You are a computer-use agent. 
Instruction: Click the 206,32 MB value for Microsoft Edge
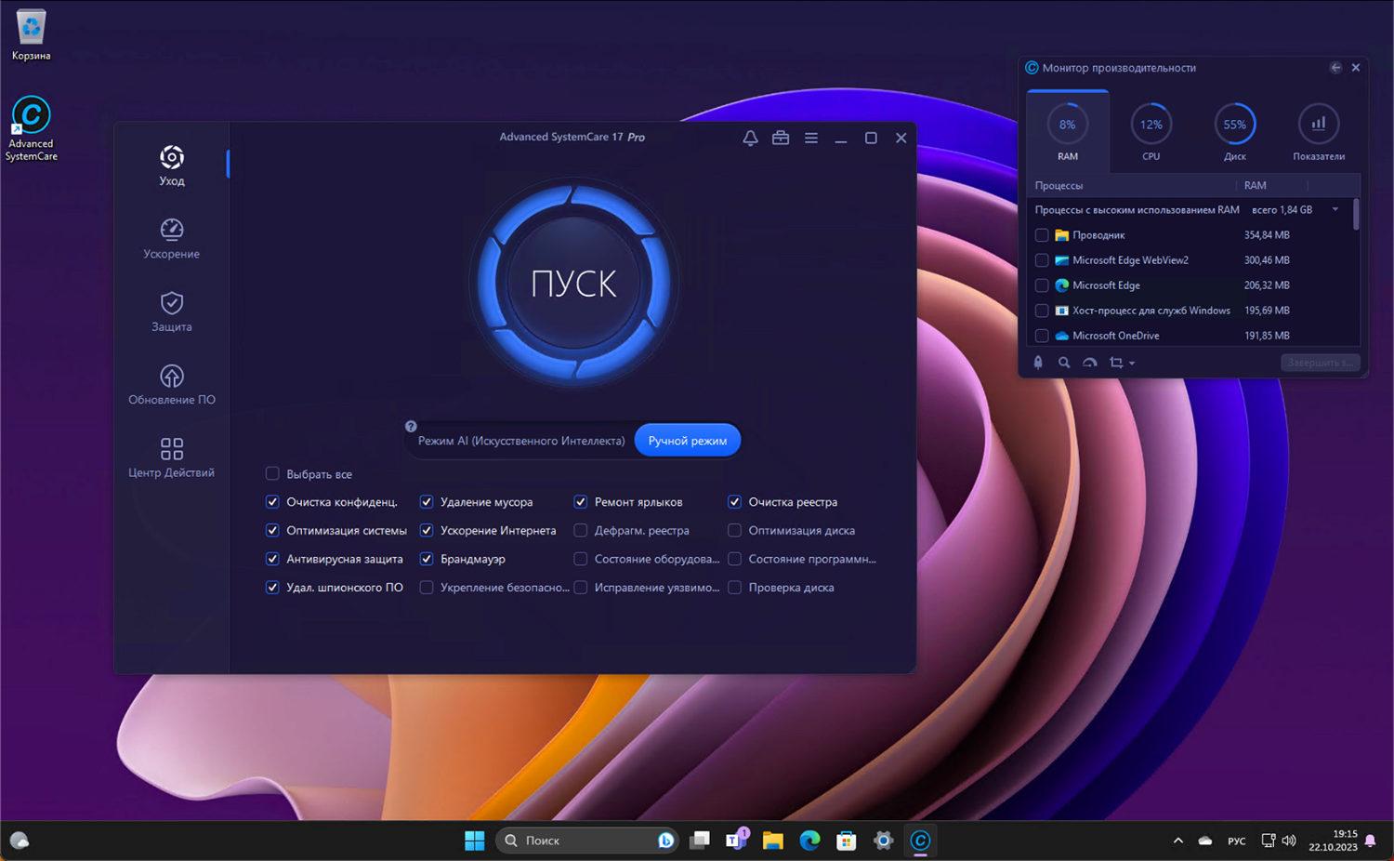[1267, 285]
